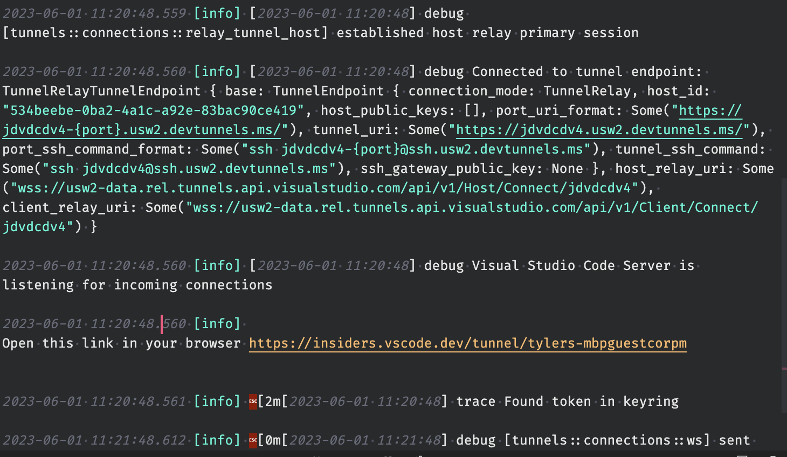This screenshot has width=787, height=457.
Task: Click the [info] tag near the browser link line
Action: [x=217, y=323]
